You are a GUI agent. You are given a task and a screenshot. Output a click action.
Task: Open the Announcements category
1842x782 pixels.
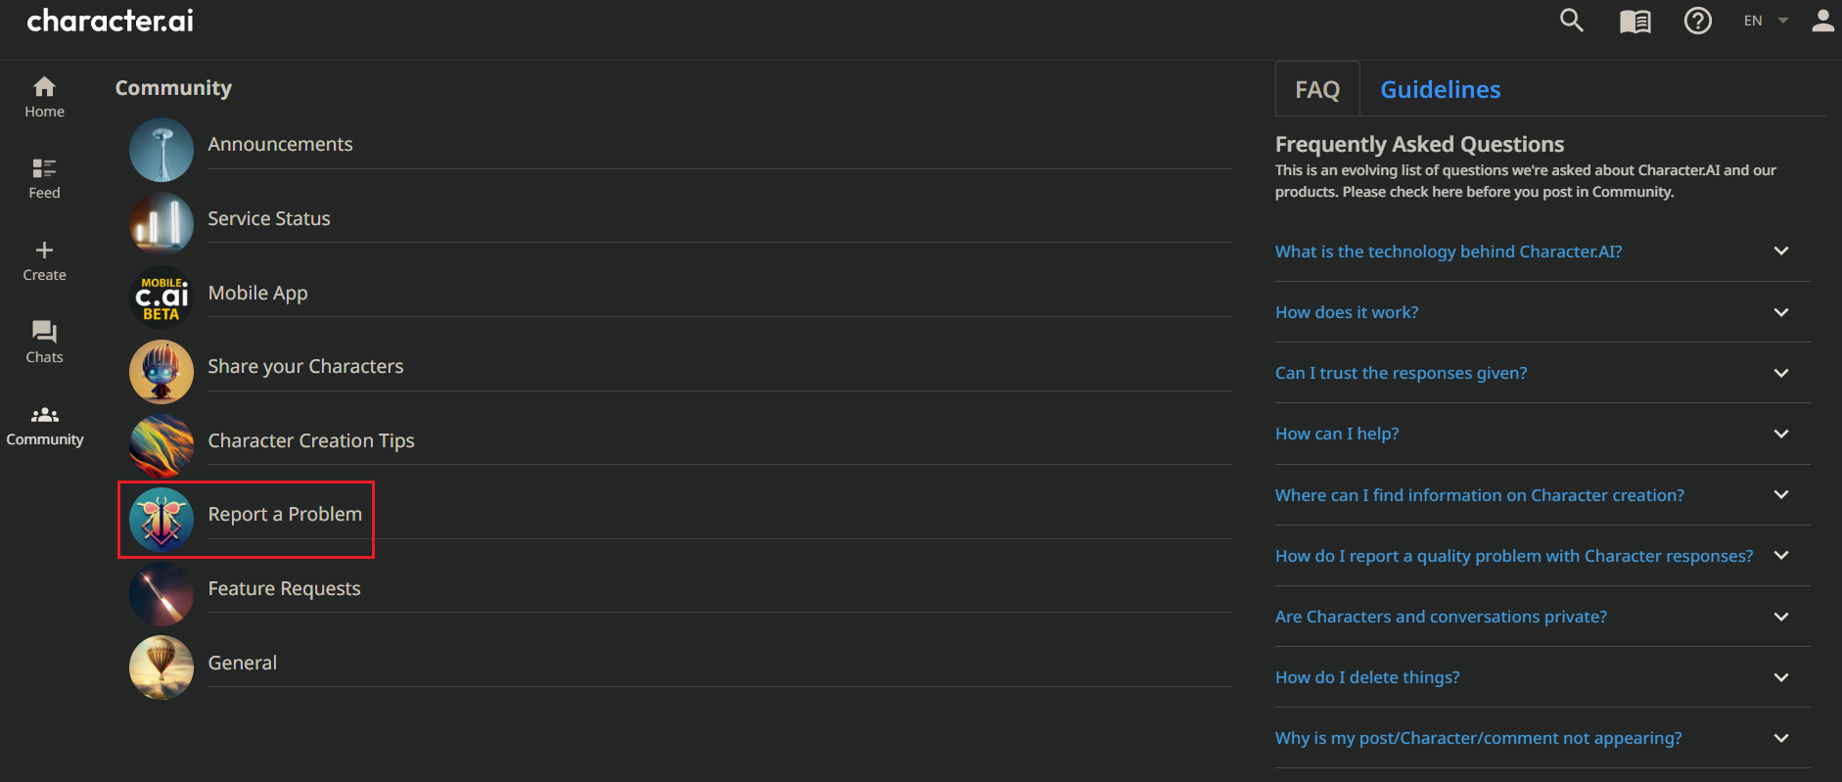pyautogui.click(x=280, y=145)
